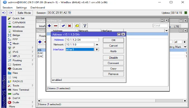This screenshot has width=189, height=108.
Task: Click the Find field in Address List
Action: click(x=160, y=26)
